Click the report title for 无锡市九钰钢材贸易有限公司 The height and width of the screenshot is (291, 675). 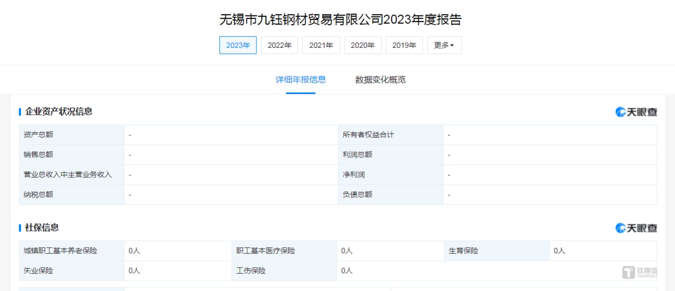pos(341,20)
